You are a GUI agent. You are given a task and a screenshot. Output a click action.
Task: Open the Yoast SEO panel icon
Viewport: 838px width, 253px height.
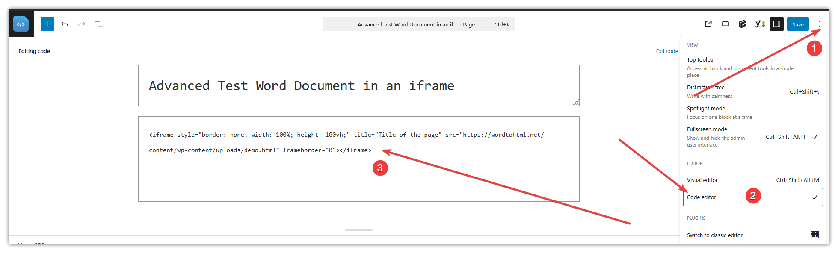coord(759,24)
